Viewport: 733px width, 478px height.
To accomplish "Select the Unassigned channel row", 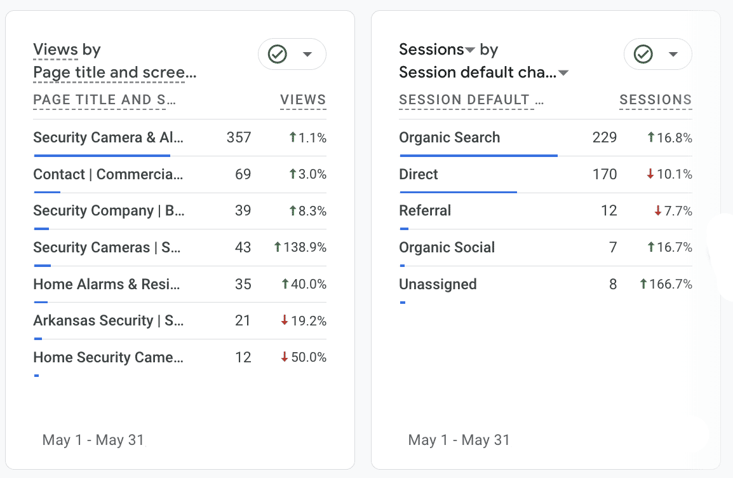I will [438, 284].
